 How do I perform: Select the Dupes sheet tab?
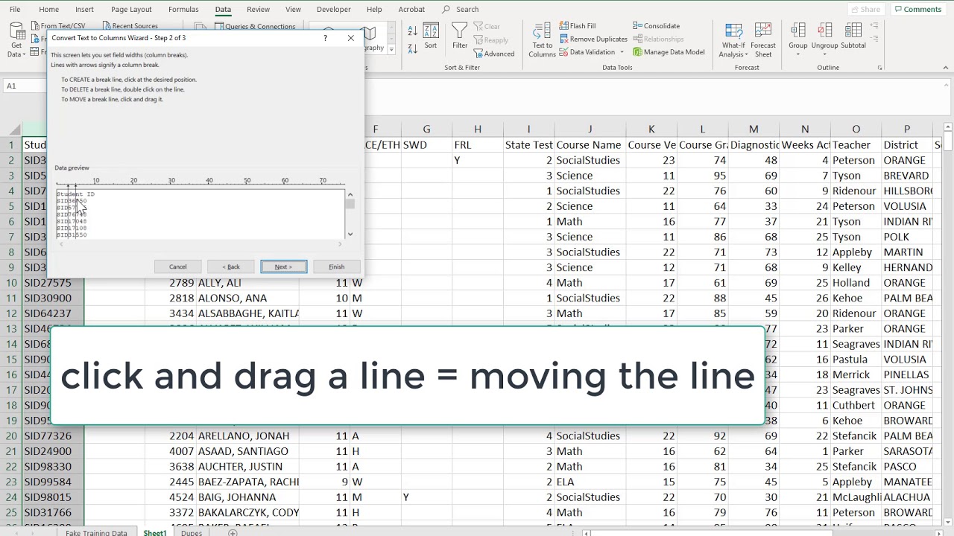[x=192, y=533]
